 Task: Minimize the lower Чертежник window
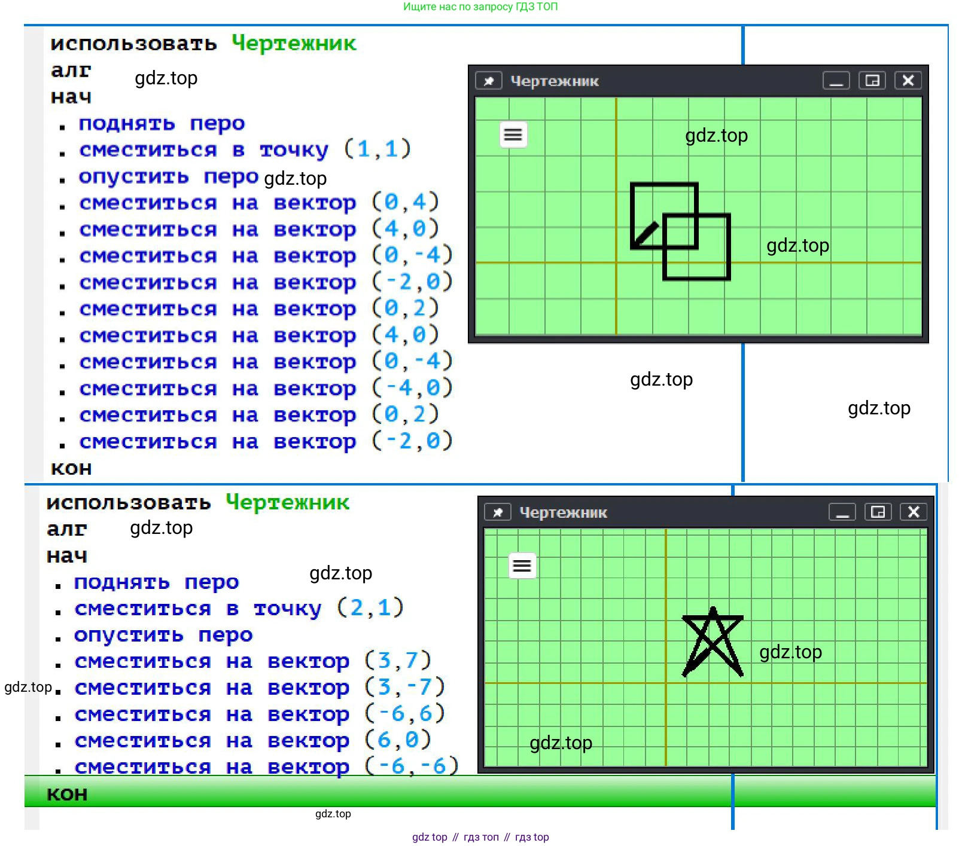tap(842, 512)
